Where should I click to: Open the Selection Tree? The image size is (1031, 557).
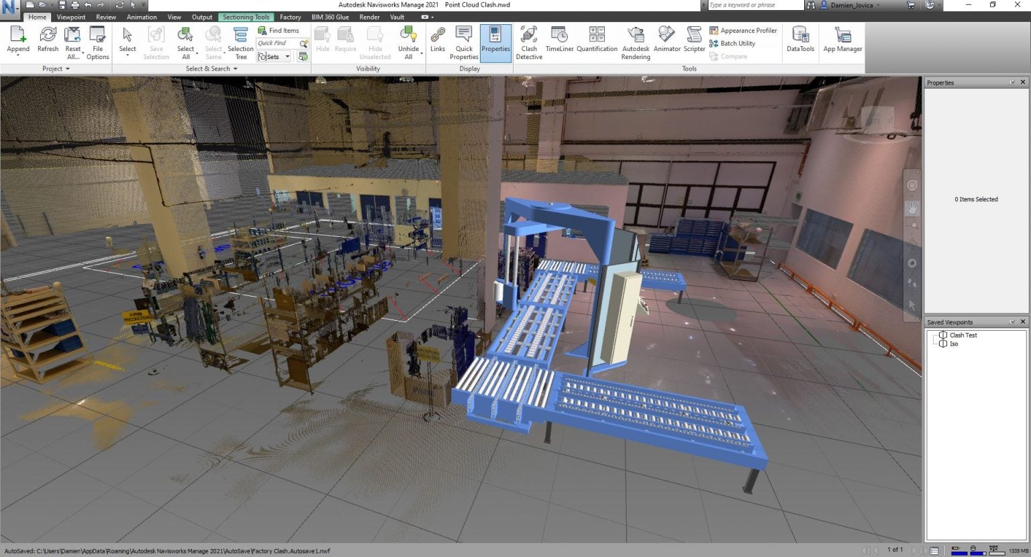(x=240, y=40)
